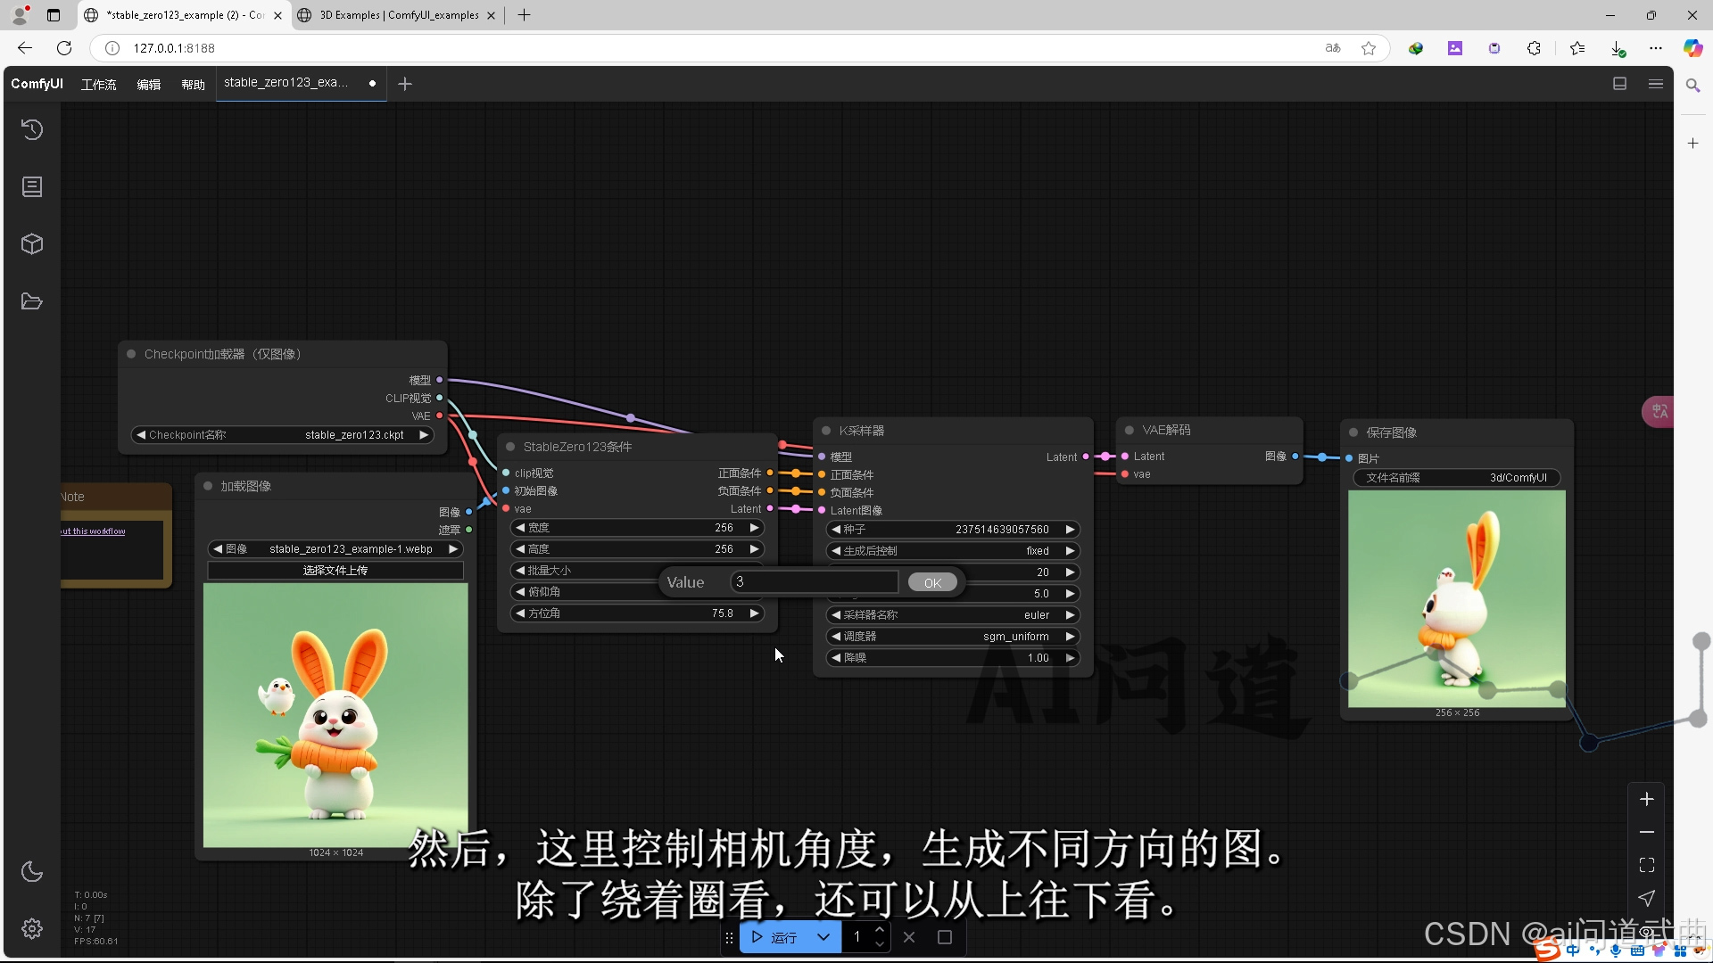
Task: Open the 调度器 sgm_uniform selector
Action: (x=953, y=637)
